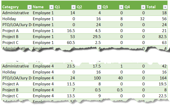The height and width of the screenshot is (105, 170).
Task: Open the Total column filter dropdown
Action: 165,7
